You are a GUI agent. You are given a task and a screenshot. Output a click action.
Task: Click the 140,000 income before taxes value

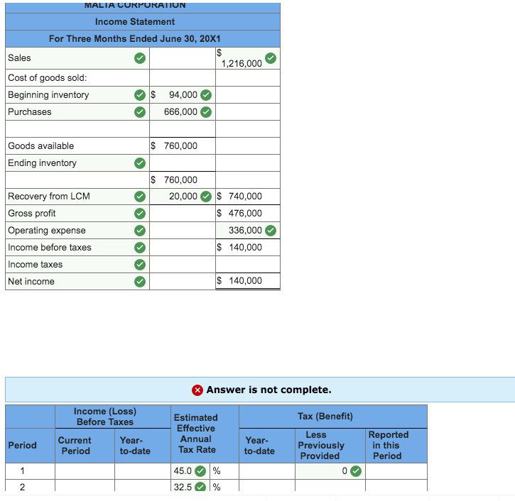(245, 248)
